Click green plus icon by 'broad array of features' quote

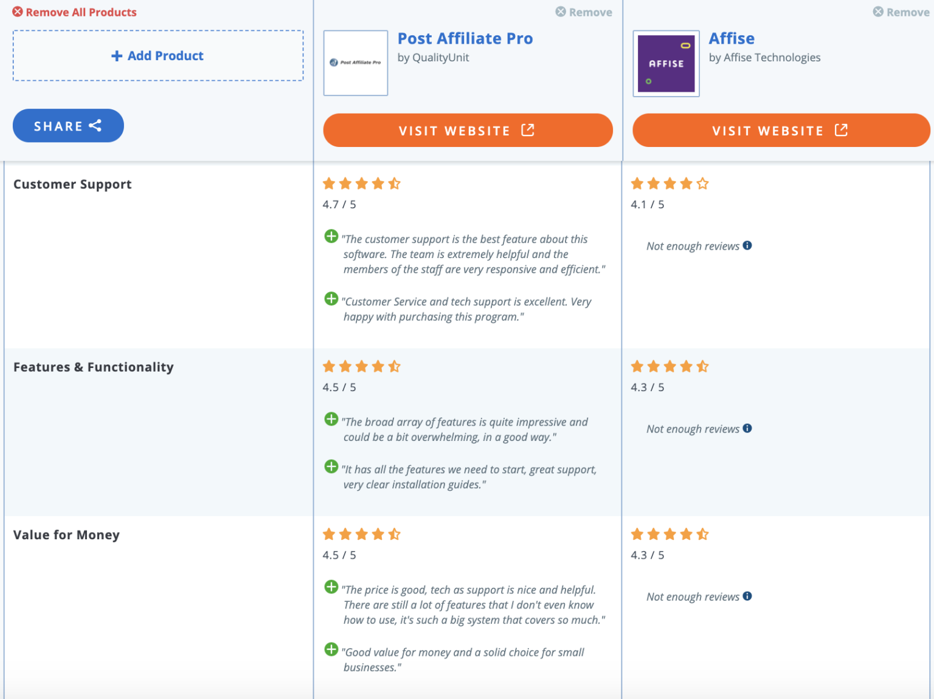click(x=331, y=419)
